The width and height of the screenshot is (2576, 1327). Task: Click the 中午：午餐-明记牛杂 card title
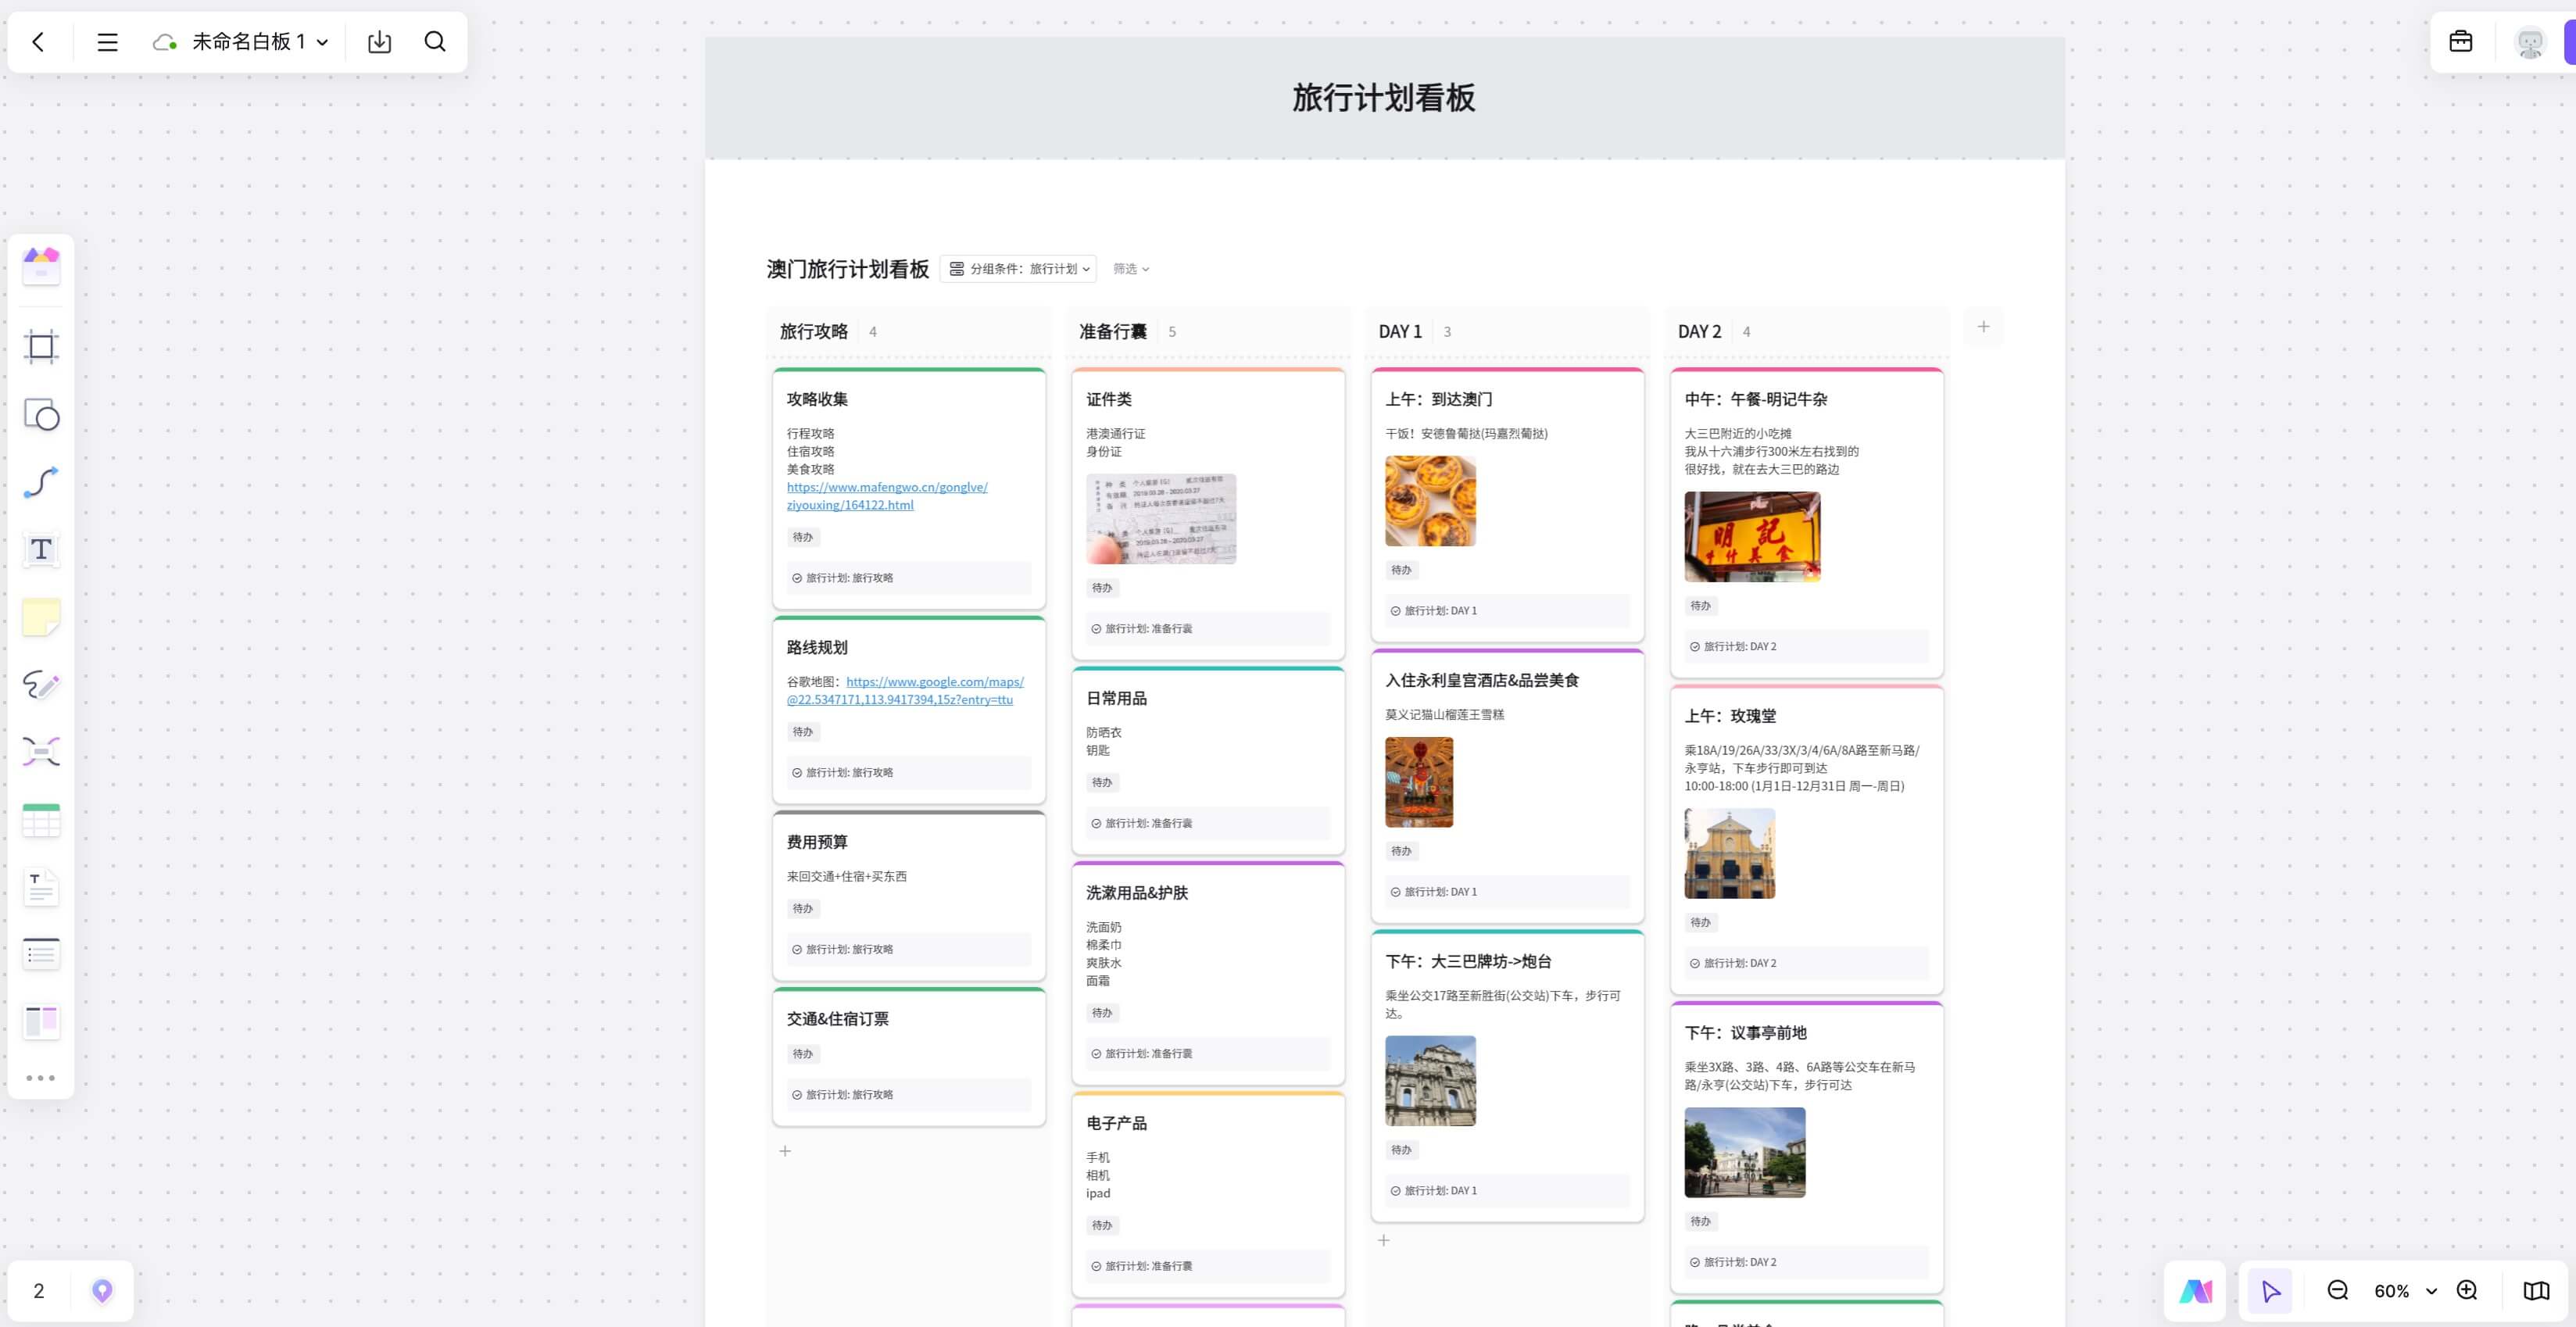(x=1755, y=399)
